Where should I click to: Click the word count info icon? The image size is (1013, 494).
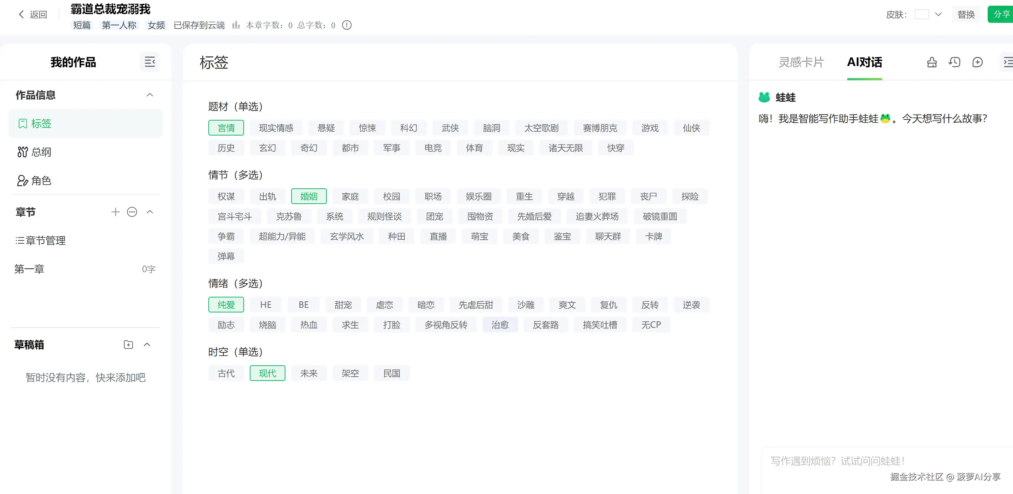pyautogui.click(x=346, y=25)
